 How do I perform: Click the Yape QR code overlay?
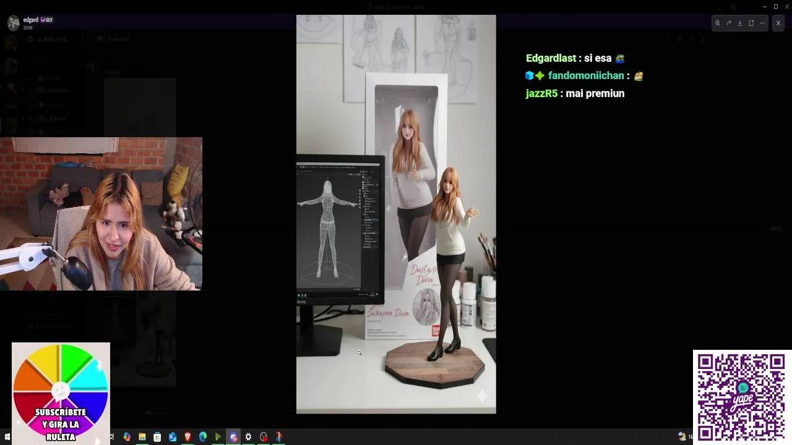(x=741, y=397)
